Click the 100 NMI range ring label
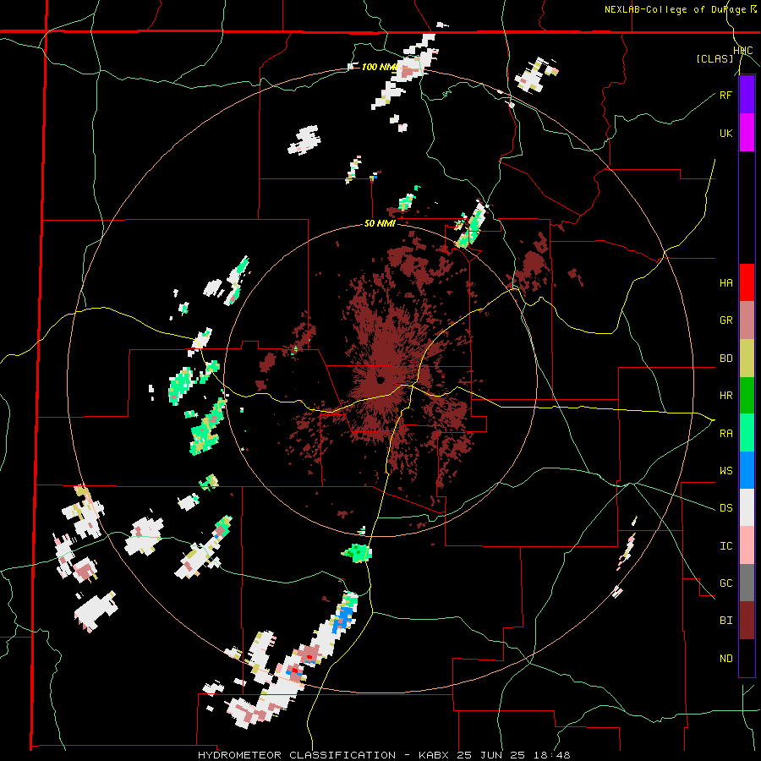This screenshot has height=761, width=761. click(379, 67)
